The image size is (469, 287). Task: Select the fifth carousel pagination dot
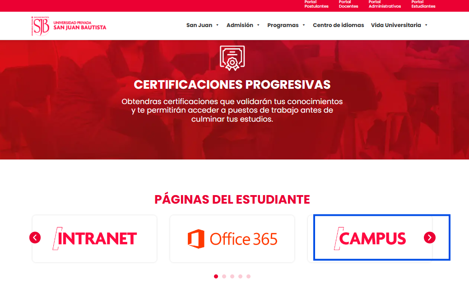pyautogui.click(x=248, y=277)
